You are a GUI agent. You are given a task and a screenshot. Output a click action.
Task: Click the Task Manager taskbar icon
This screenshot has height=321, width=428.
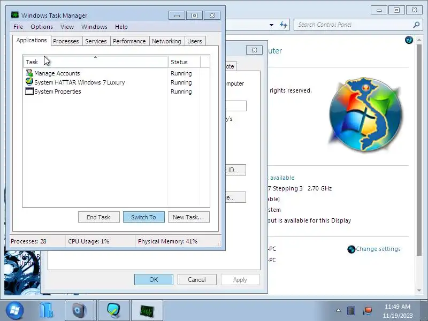pyautogui.click(x=147, y=310)
